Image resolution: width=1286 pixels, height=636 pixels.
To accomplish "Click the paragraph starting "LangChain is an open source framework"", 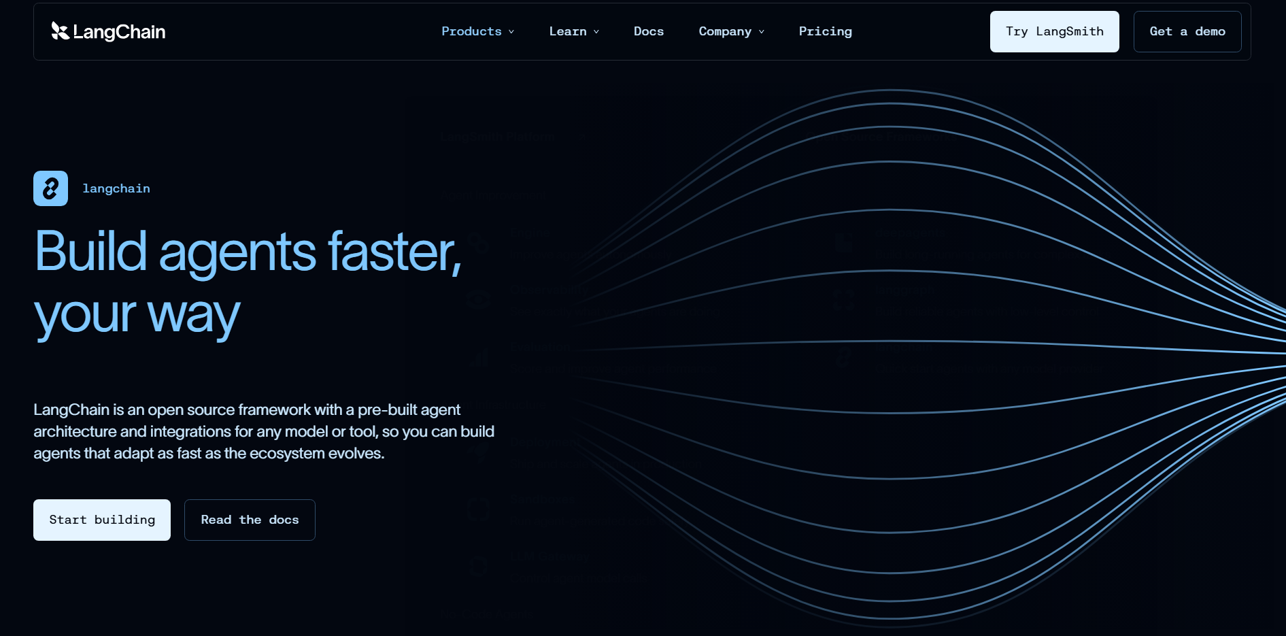I will click(264, 431).
